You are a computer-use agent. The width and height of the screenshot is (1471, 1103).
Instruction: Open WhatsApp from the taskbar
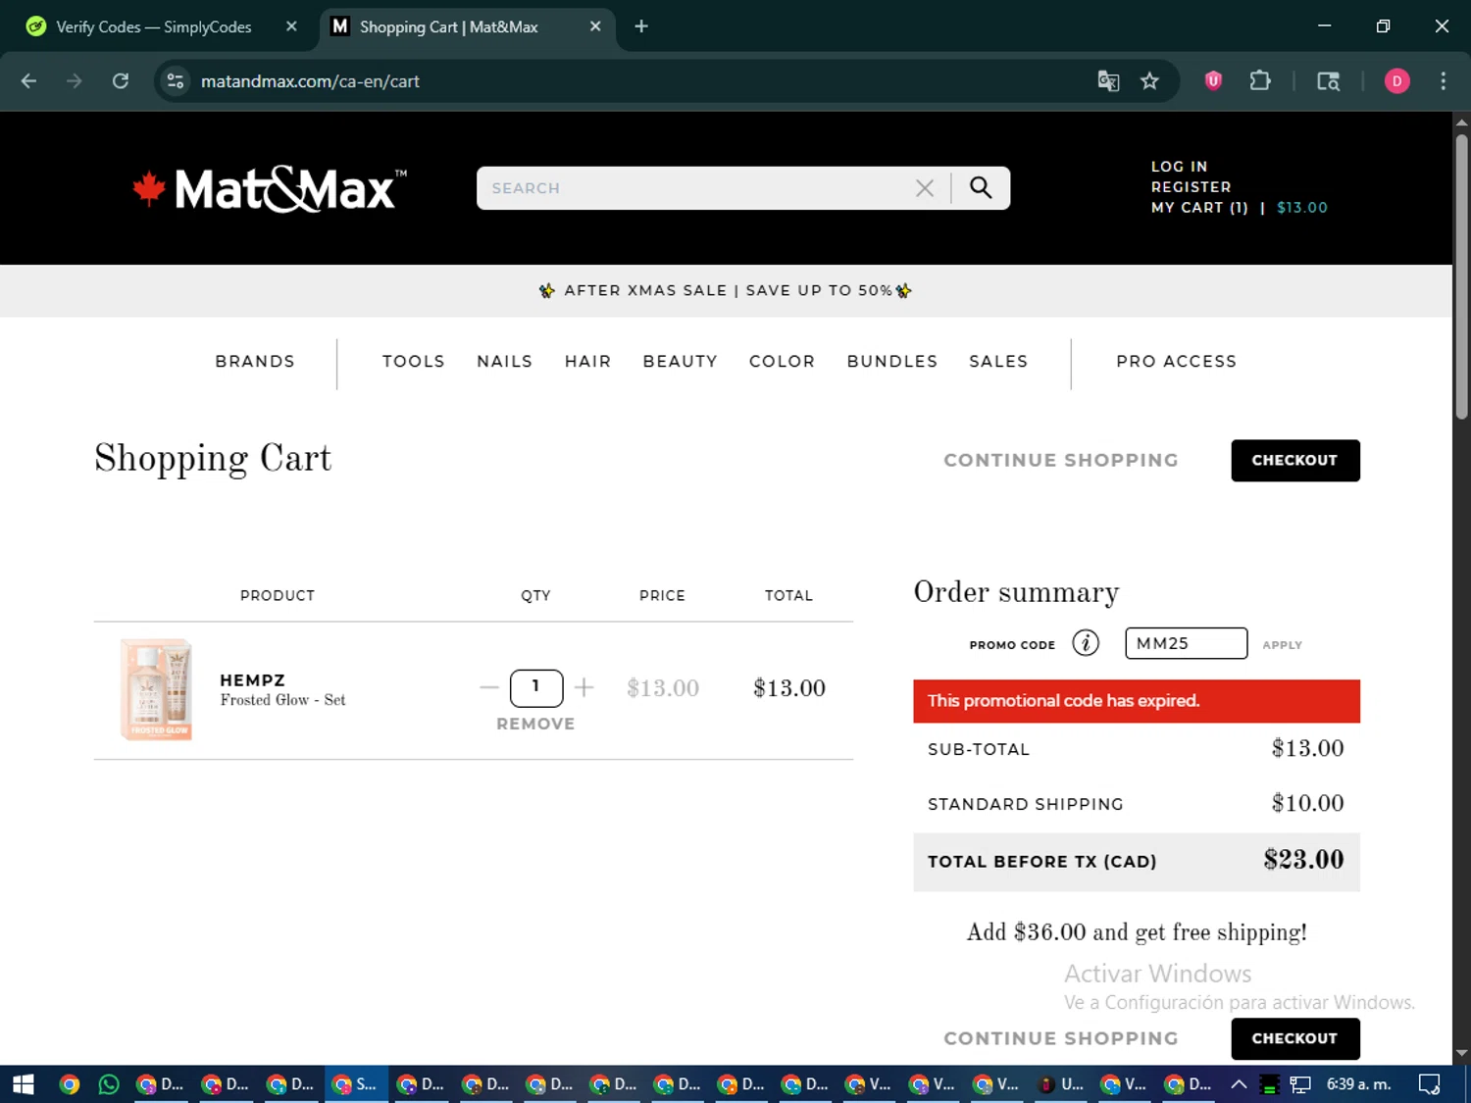tap(109, 1084)
